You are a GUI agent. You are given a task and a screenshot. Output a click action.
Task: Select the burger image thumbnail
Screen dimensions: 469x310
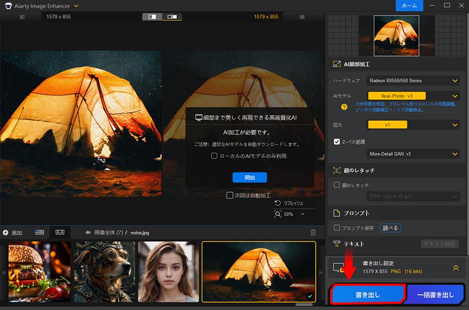coord(40,272)
